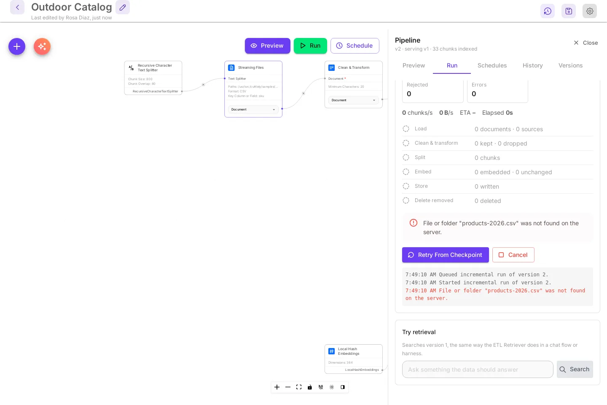Open the Schedule button

[355, 46]
